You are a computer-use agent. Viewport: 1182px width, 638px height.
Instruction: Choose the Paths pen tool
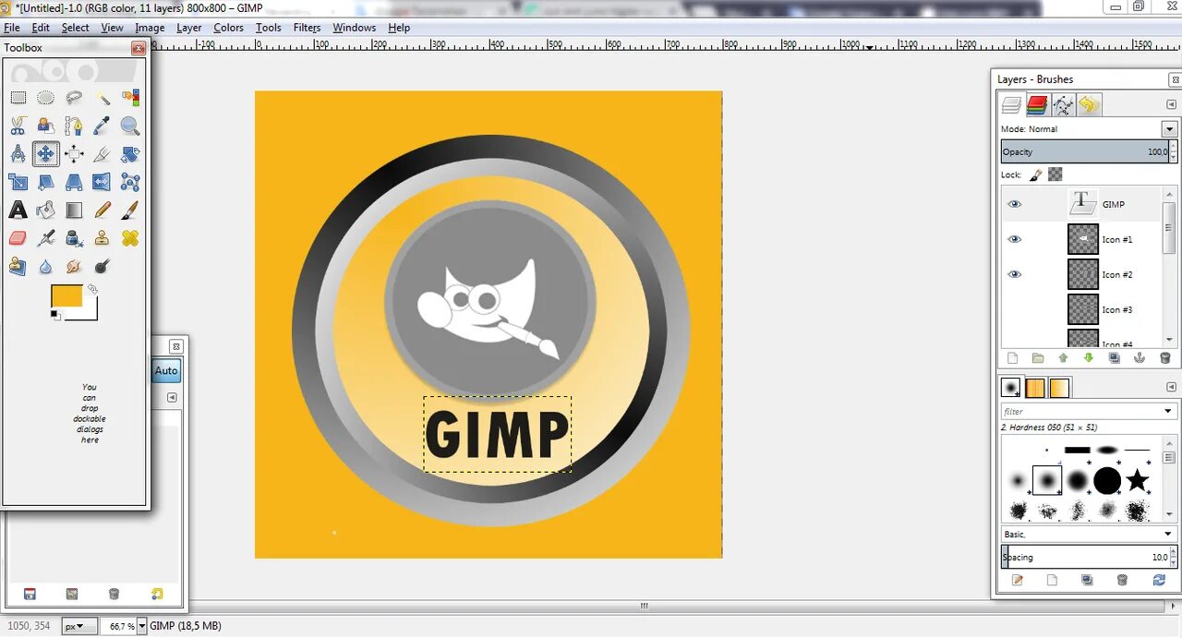pos(74,126)
